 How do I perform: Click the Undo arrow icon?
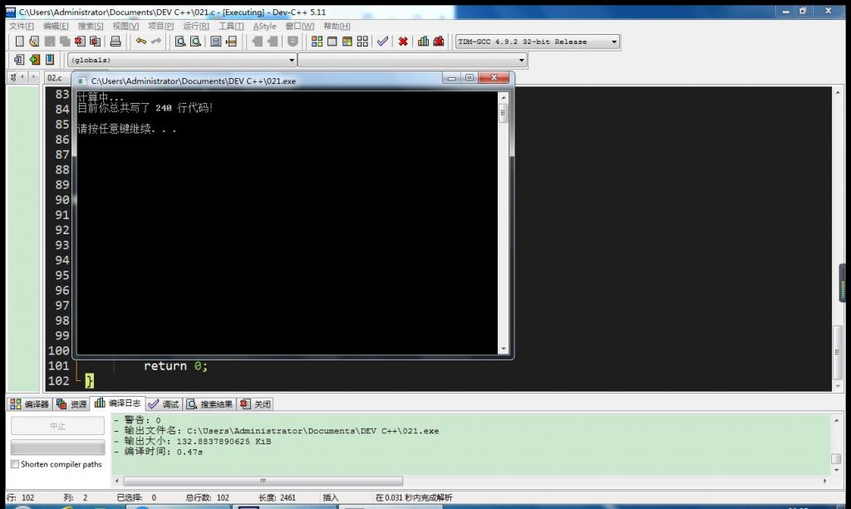tap(140, 42)
